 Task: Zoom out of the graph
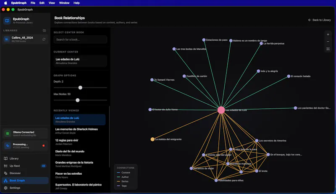pos(328,42)
